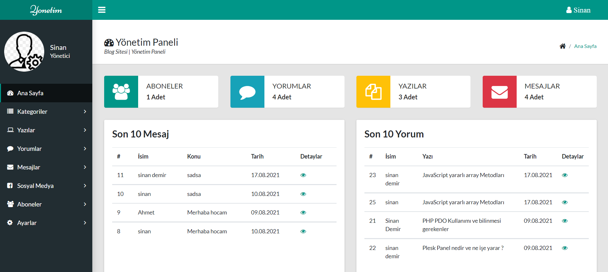Click the red Mesajlar envelope icon tile
The height and width of the screenshot is (272, 608).
[500, 92]
